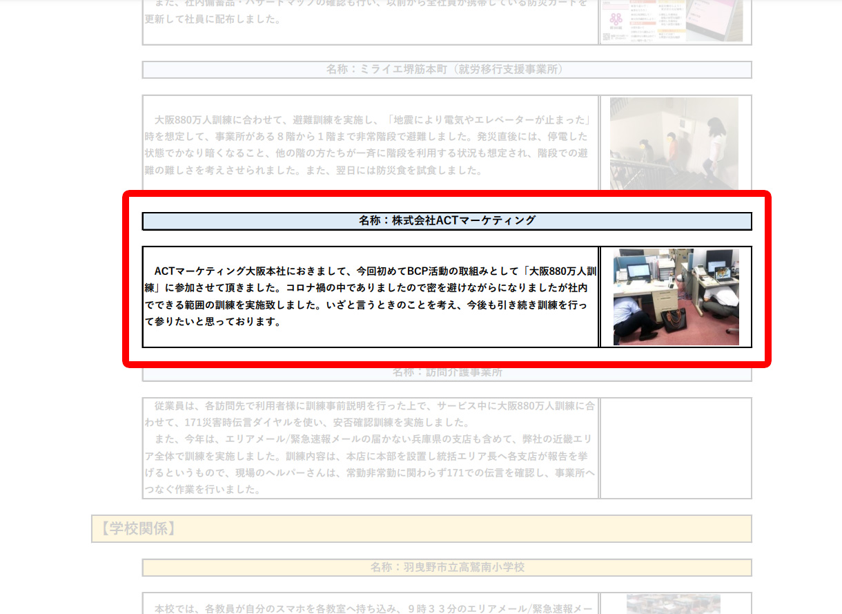Image resolution: width=842 pixels, height=614 pixels.
Task: Click the heading 名称:ミライエ堺筋本町(就労移行支援事業所)
Action: 447,70
